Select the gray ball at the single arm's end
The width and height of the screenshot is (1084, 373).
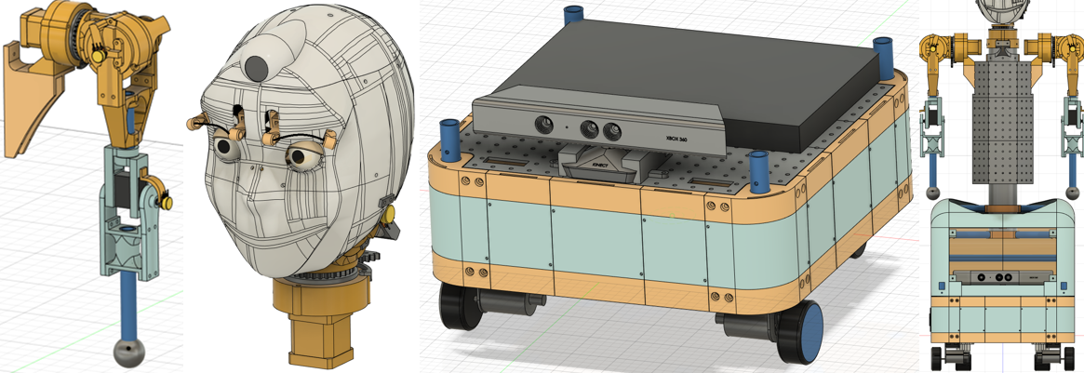click(130, 353)
